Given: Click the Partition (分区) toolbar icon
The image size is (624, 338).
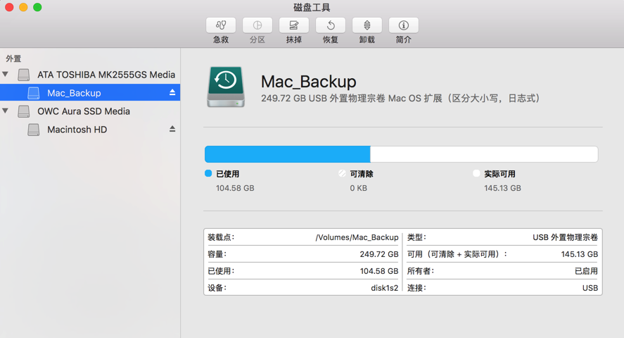Looking at the screenshot, I should click(257, 25).
